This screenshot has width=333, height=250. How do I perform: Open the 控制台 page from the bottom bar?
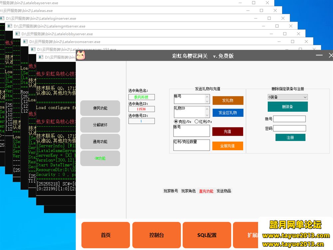coord(157,235)
